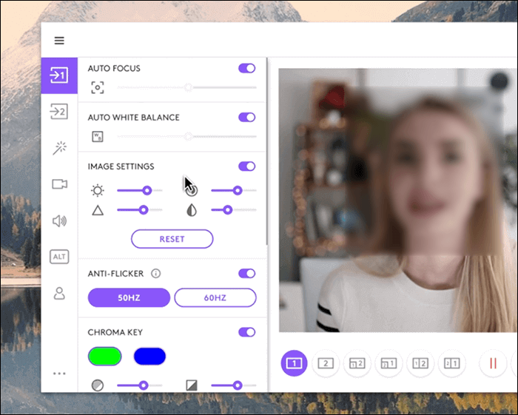The image size is (518, 415).
Task: Open the camera settings panel
Action: 59,184
